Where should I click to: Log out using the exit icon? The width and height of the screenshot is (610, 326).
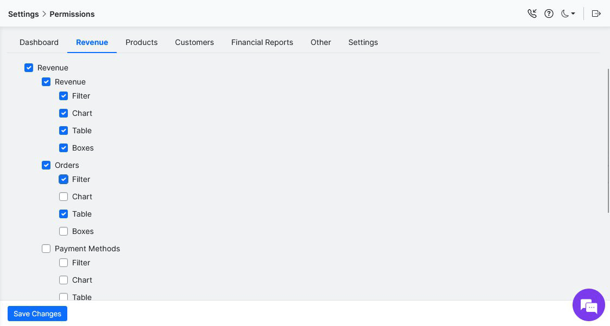click(x=596, y=14)
